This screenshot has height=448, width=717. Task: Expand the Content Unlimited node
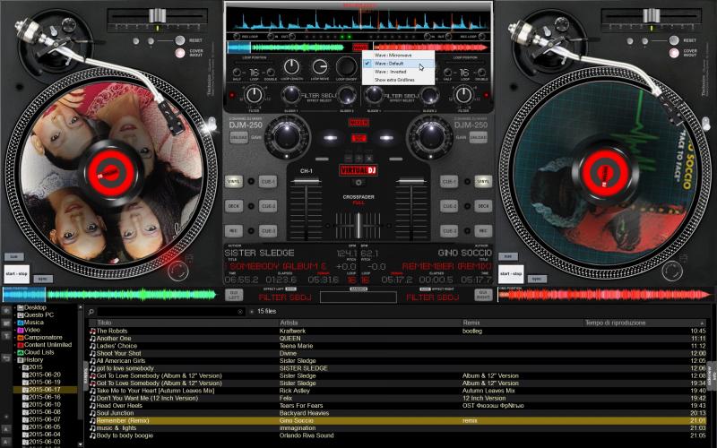(x=14, y=345)
